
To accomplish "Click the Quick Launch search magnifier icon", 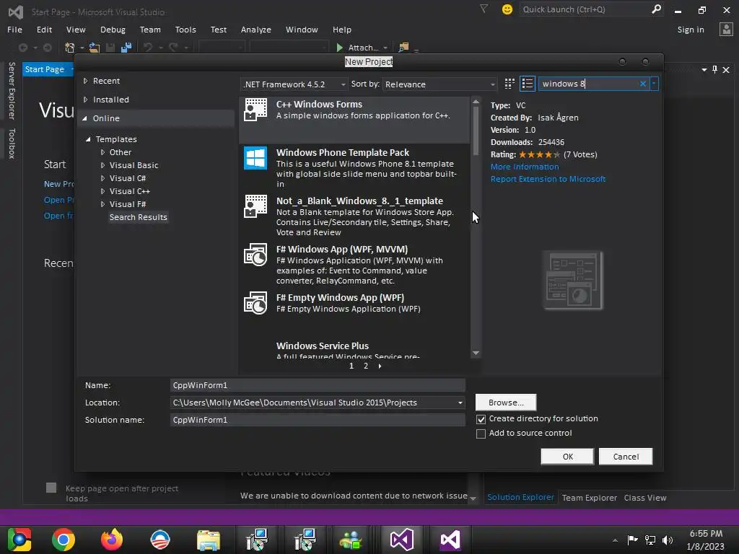I will (656, 9).
